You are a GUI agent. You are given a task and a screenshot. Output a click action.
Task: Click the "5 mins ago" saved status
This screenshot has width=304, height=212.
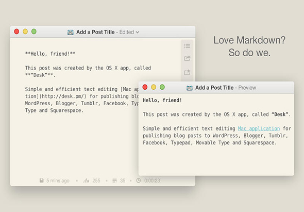click(x=58, y=181)
